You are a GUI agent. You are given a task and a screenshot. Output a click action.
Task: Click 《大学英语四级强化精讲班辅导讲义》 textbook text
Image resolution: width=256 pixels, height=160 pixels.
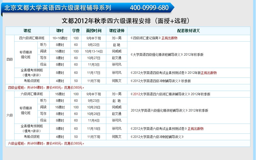(x=157, y=55)
